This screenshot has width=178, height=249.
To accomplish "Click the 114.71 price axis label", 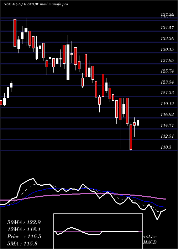I will (x=167, y=125).
